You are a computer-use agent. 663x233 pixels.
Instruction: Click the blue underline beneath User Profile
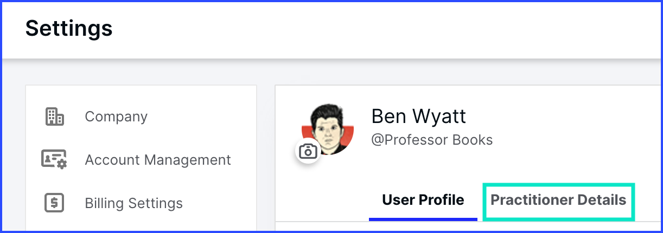(x=423, y=219)
